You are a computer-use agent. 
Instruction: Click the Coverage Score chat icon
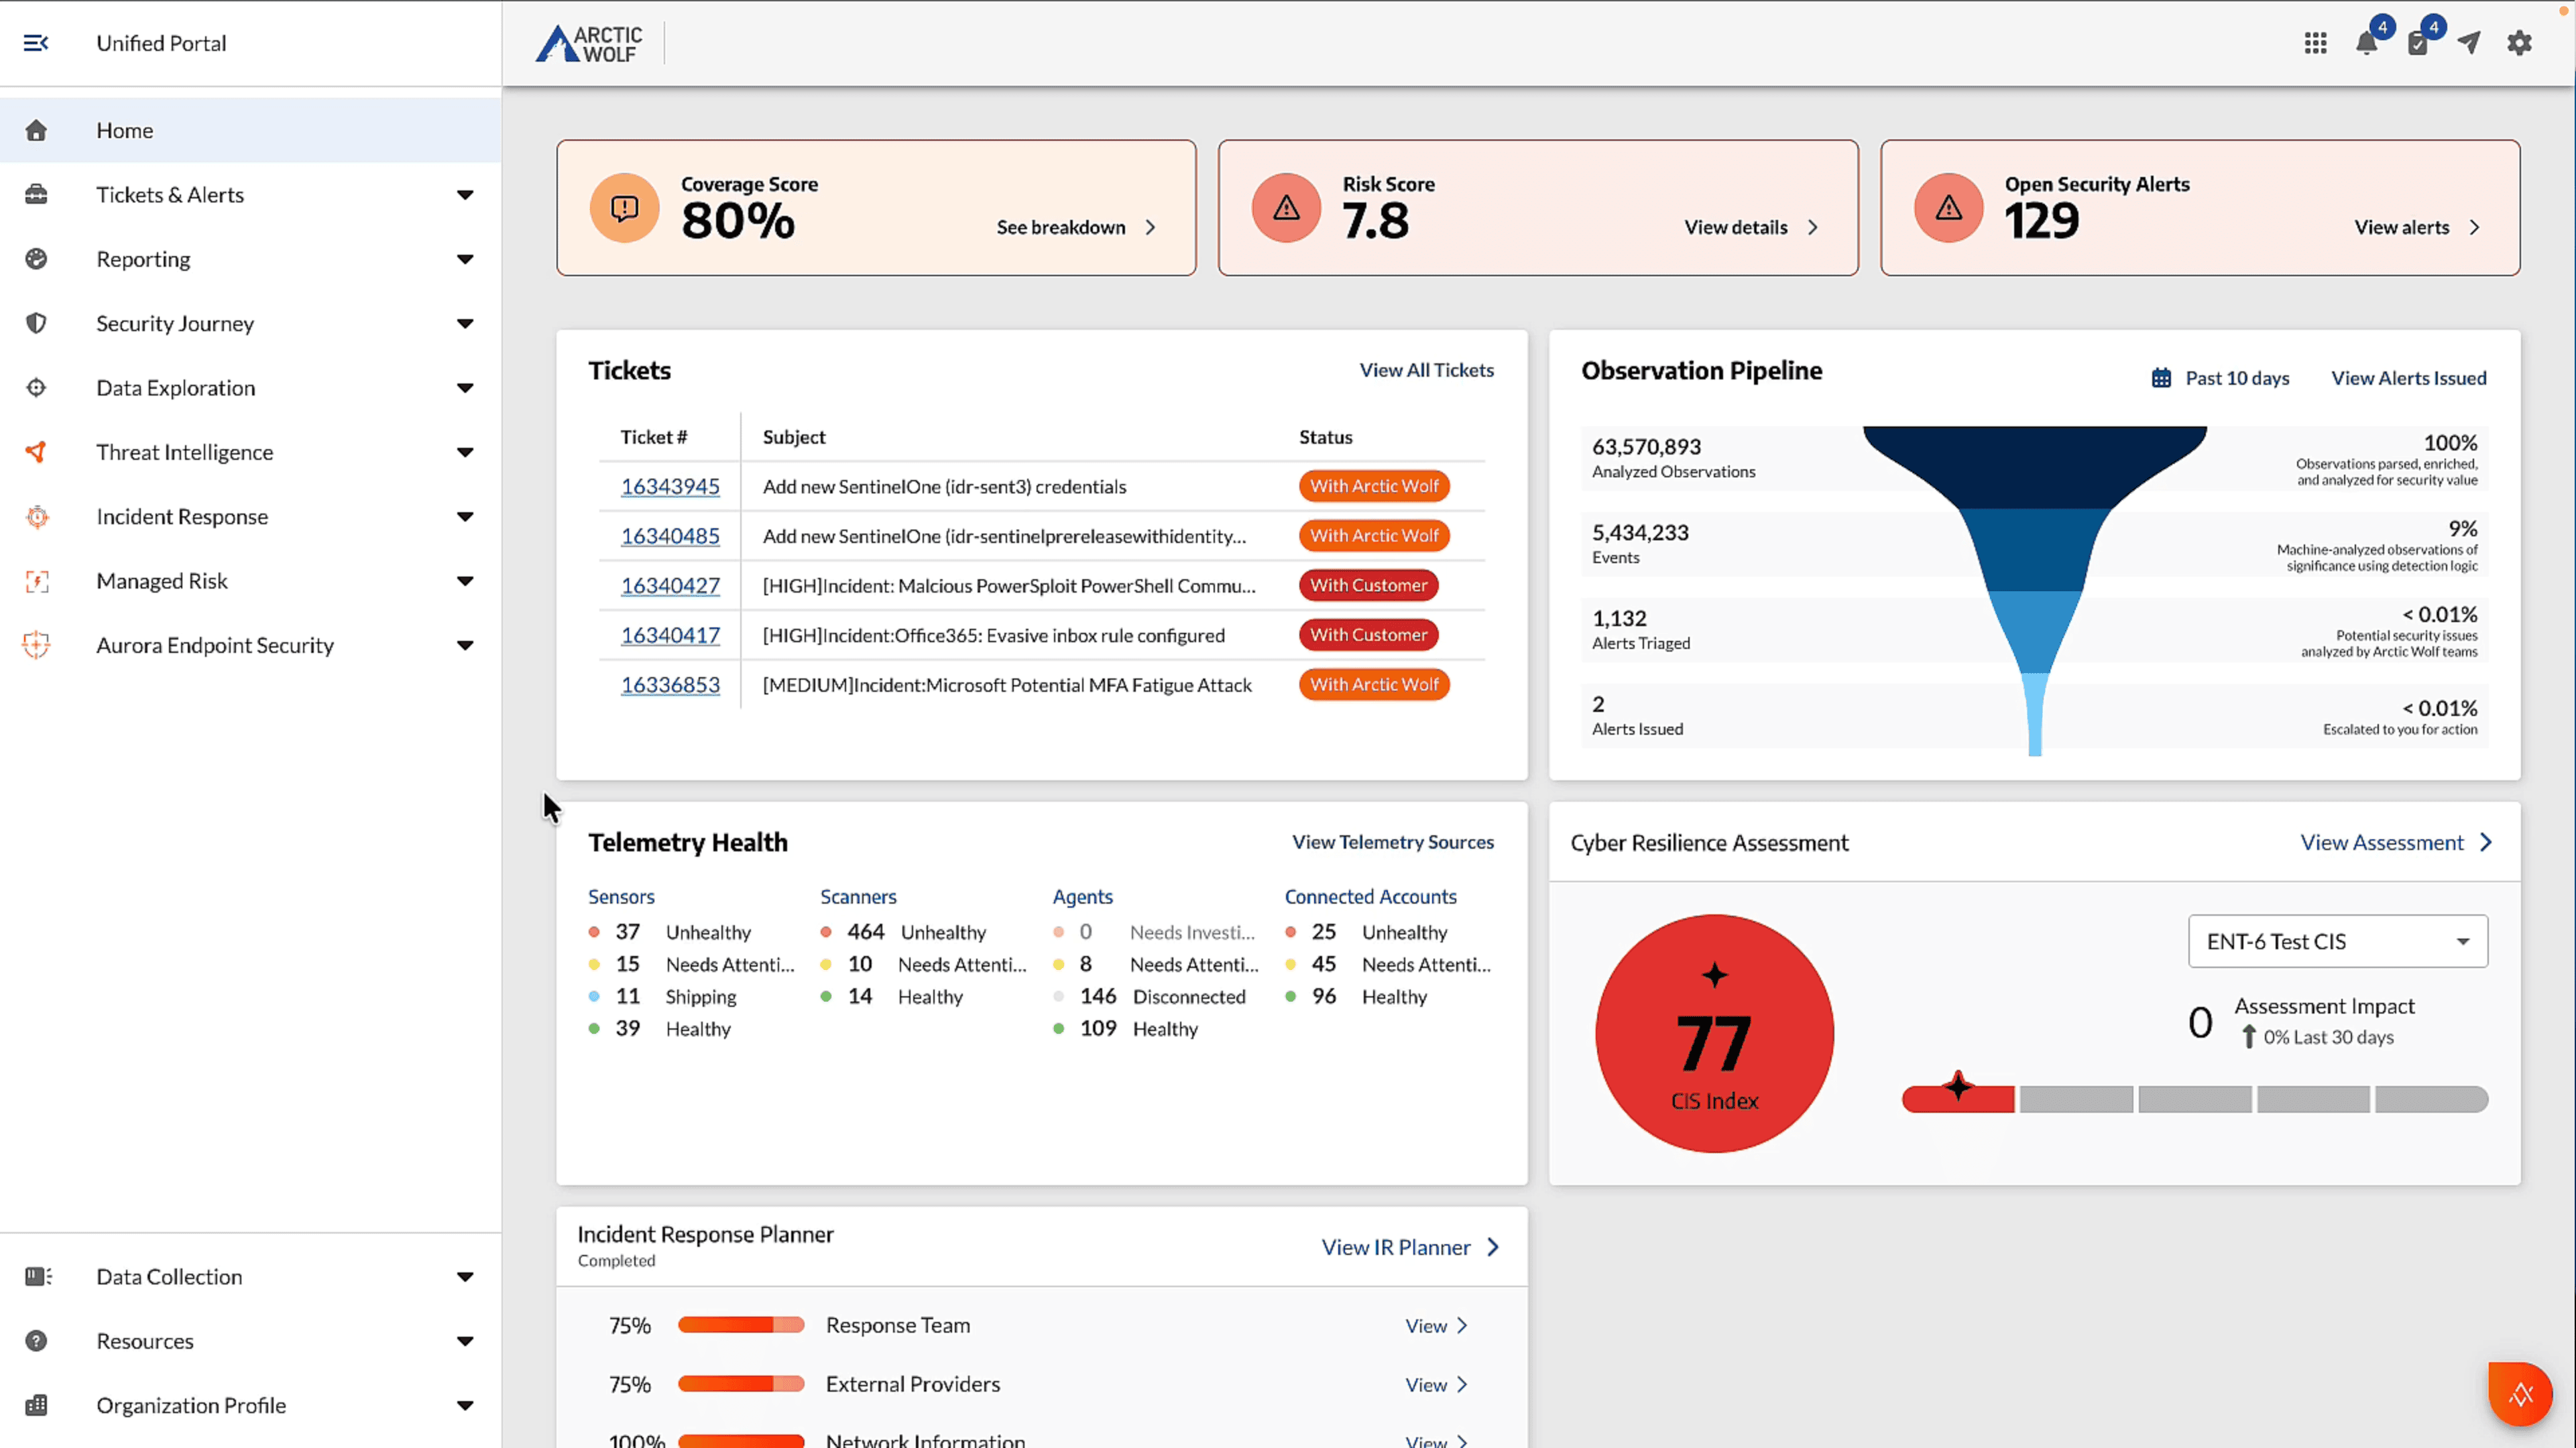(x=624, y=208)
